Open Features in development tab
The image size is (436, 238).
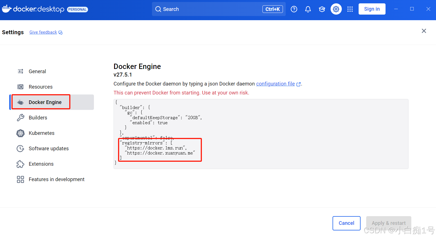click(52, 179)
